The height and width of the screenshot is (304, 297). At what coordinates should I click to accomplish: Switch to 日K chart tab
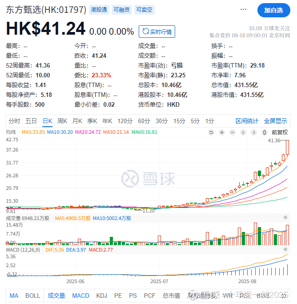pyautogui.click(x=47, y=121)
